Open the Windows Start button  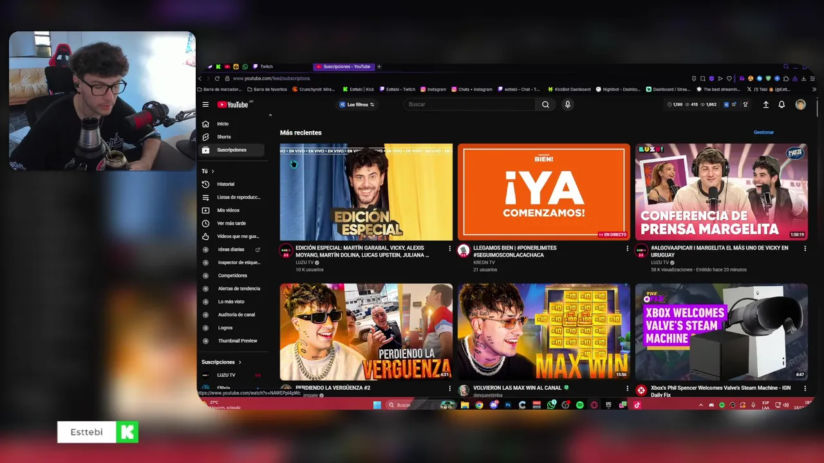click(x=377, y=405)
